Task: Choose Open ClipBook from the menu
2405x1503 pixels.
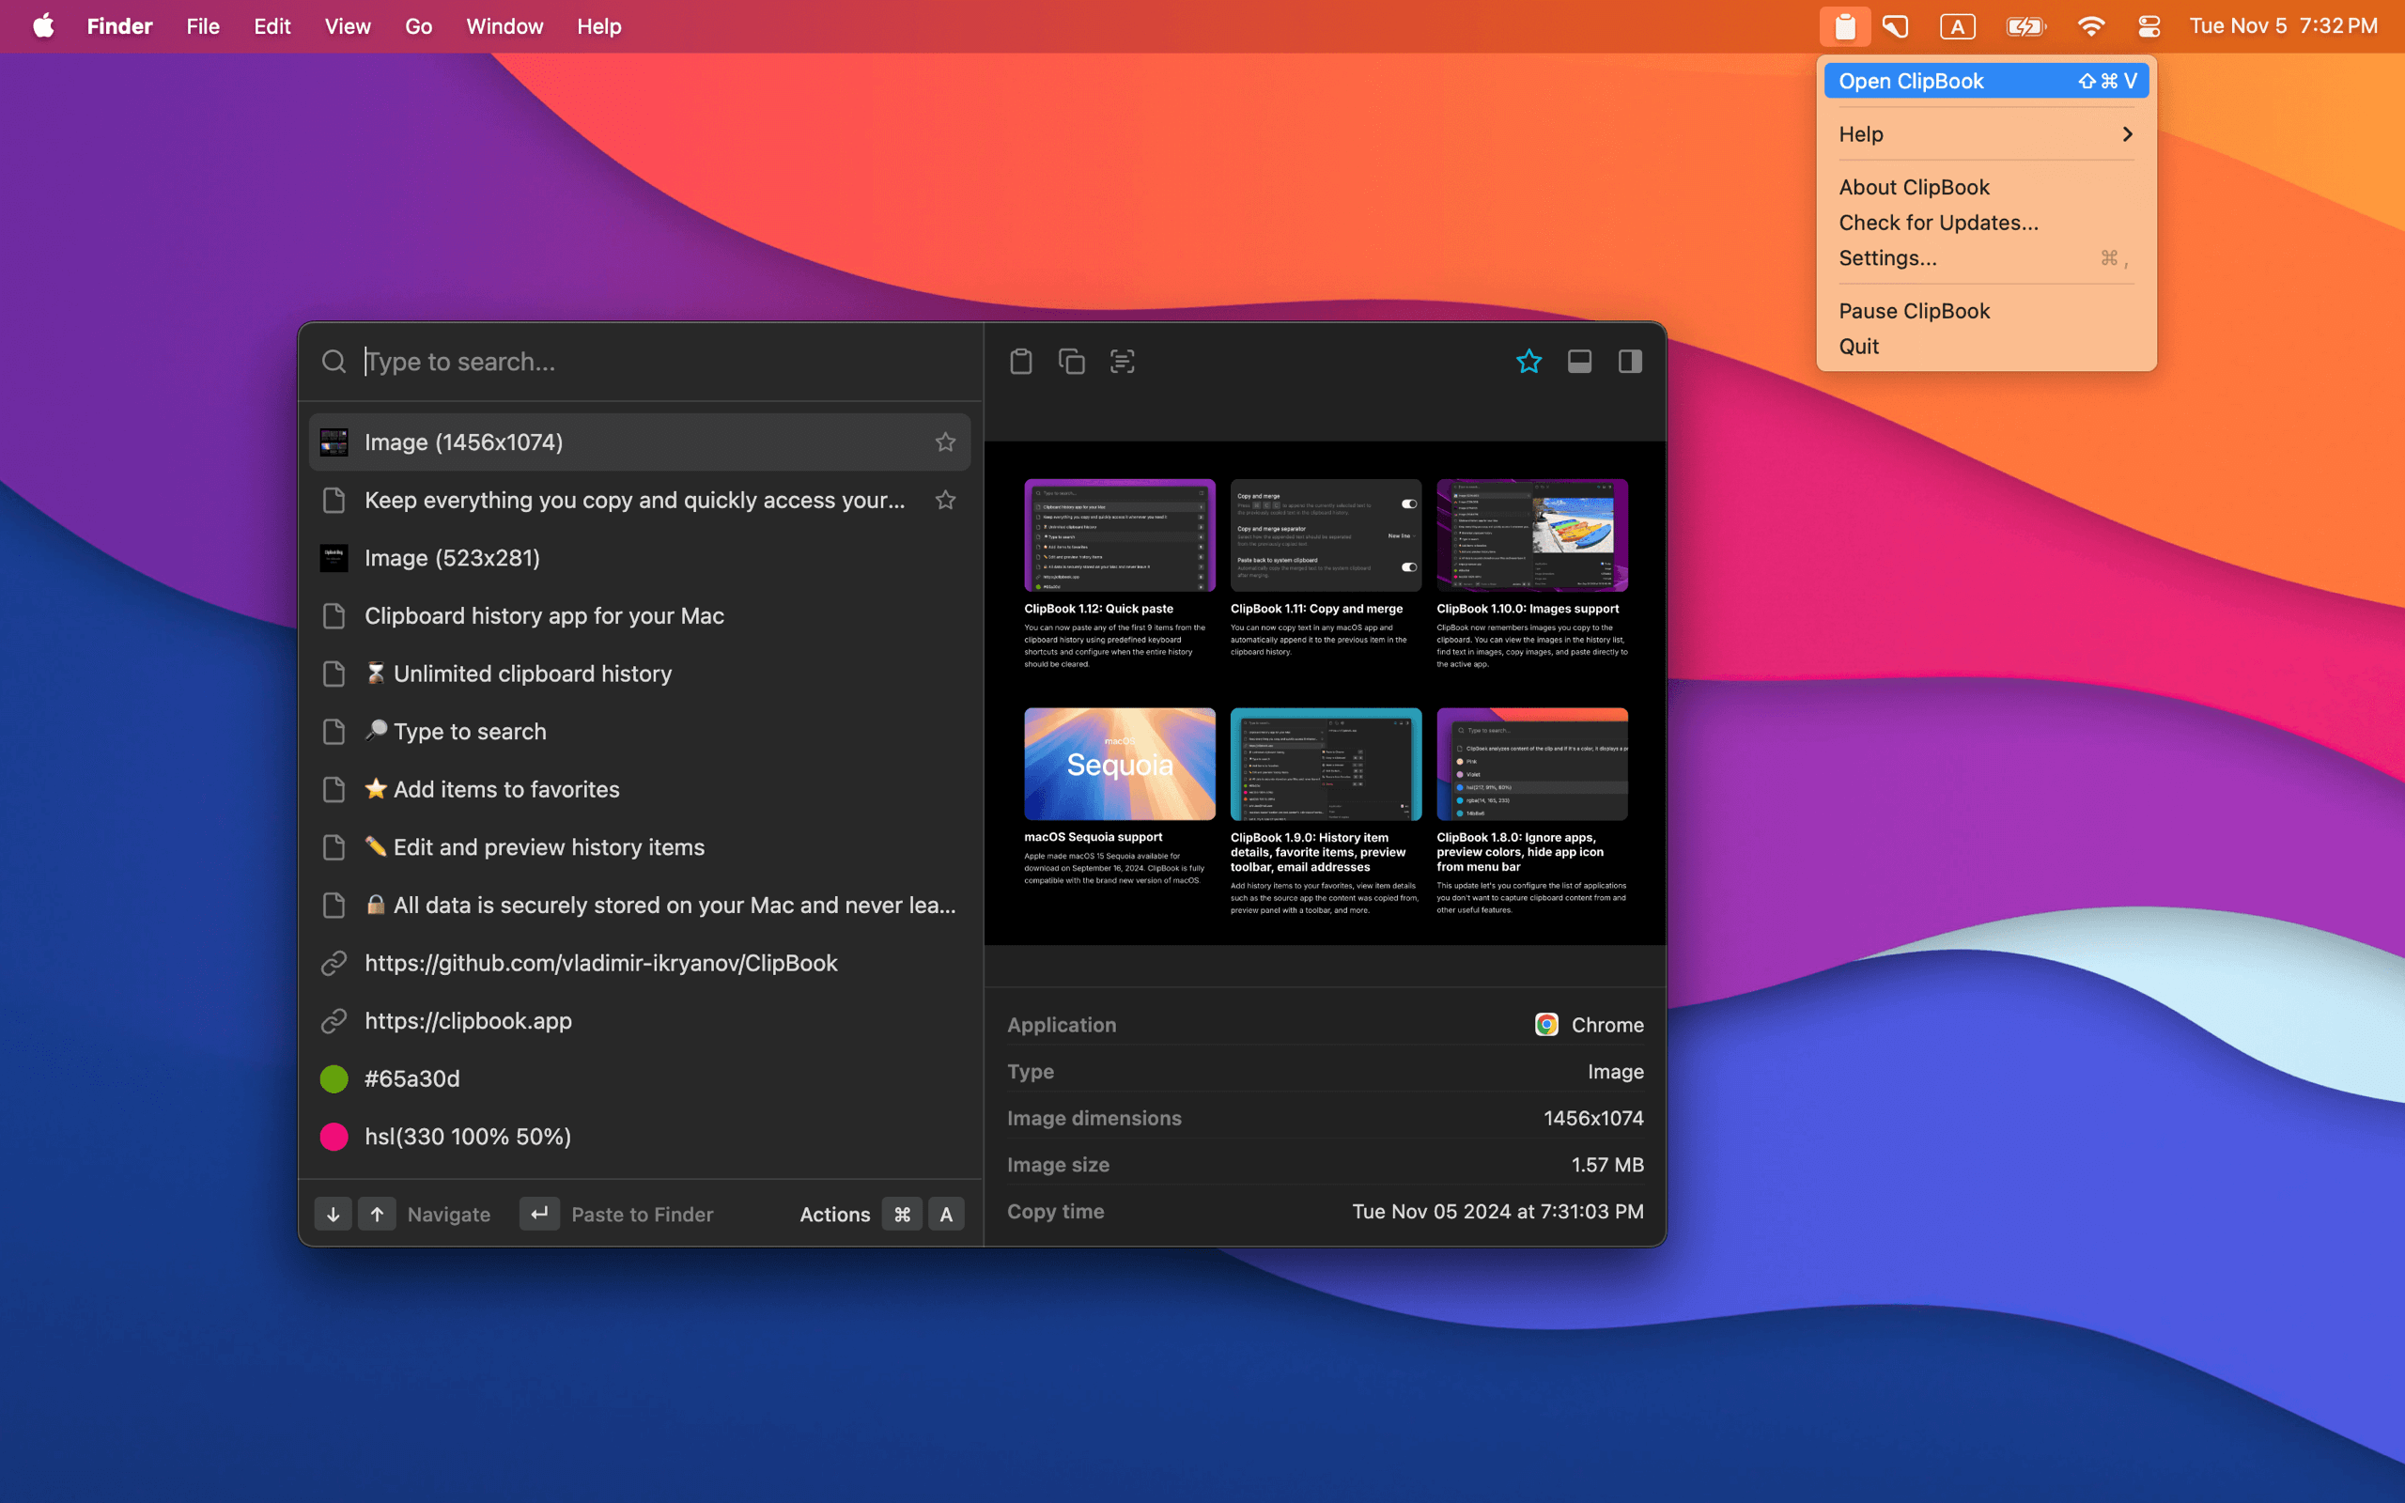Action: [x=1986, y=81]
